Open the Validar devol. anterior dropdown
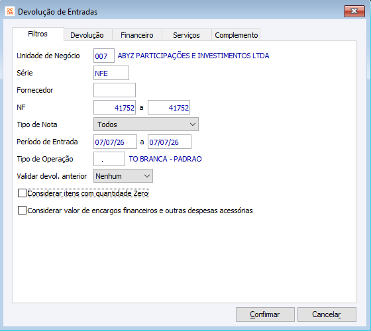 pos(123,176)
